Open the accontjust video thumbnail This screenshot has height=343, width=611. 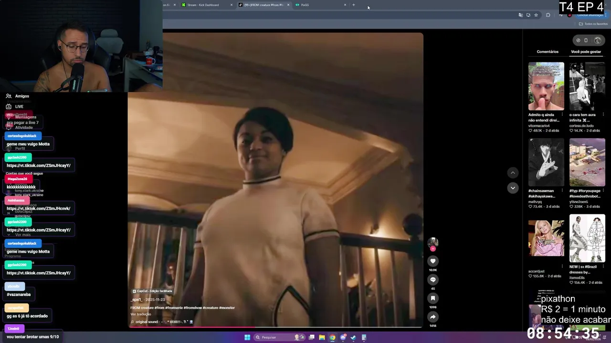click(546, 239)
